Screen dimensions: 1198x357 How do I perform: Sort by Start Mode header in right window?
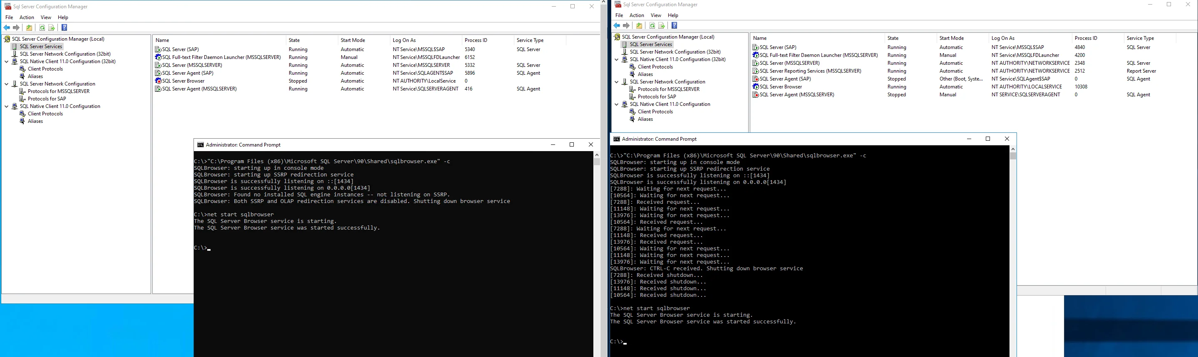962,38
